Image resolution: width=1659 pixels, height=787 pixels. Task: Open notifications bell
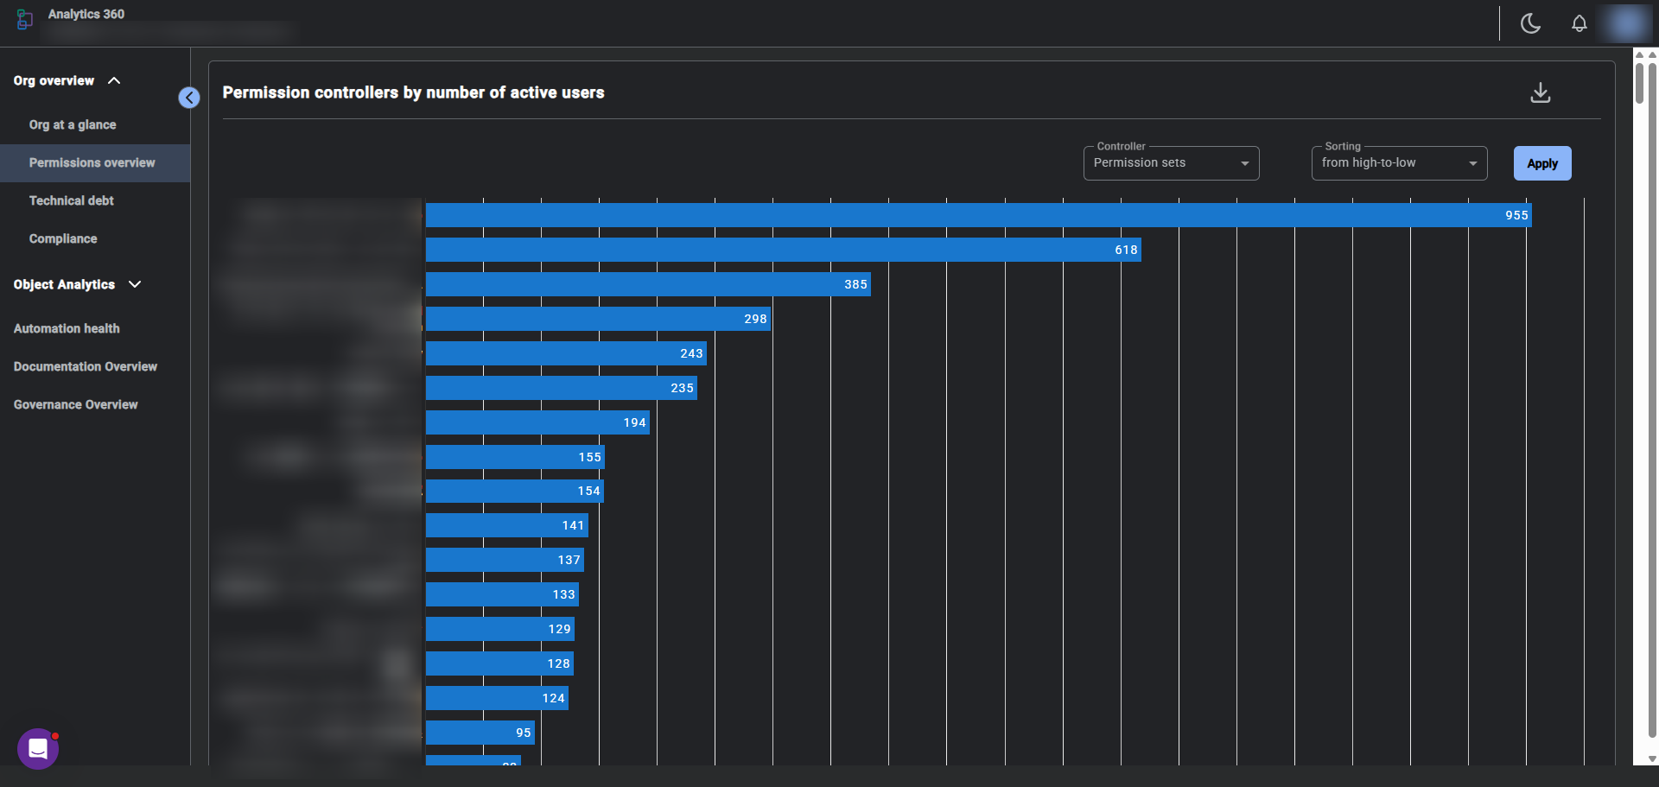(x=1579, y=23)
